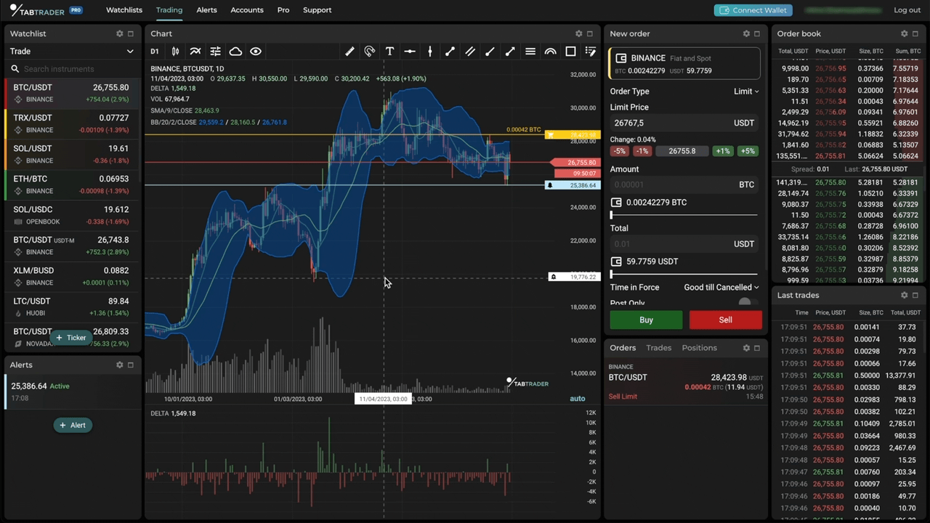Viewport: 930px width, 523px height.
Task: Open the Alerts top menu
Action: 206,10
